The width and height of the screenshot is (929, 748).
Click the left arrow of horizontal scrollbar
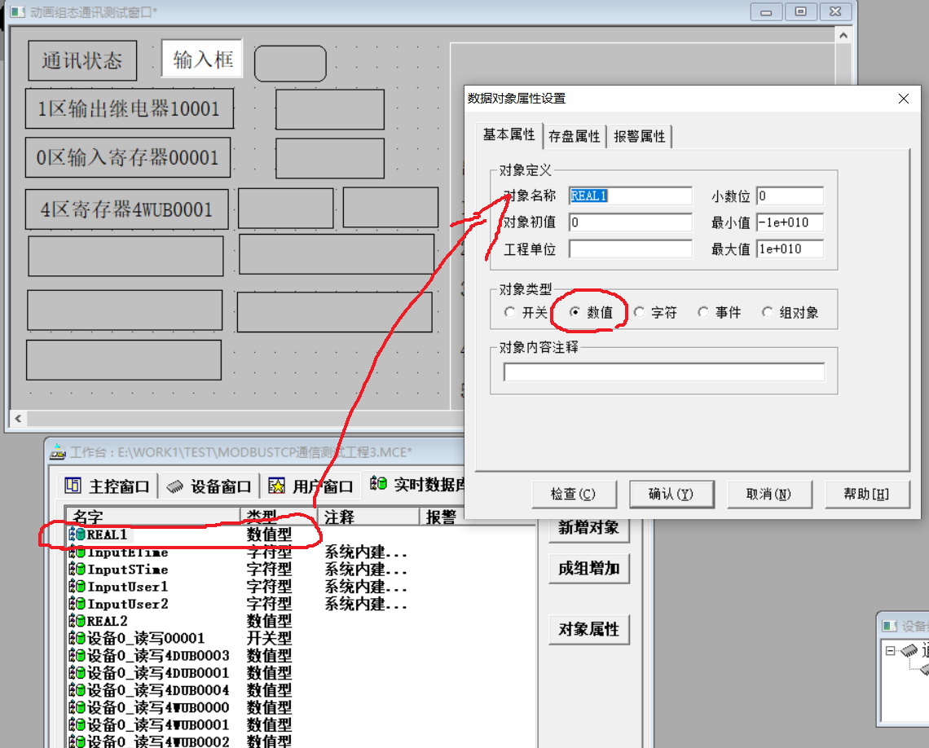[15, 419]
